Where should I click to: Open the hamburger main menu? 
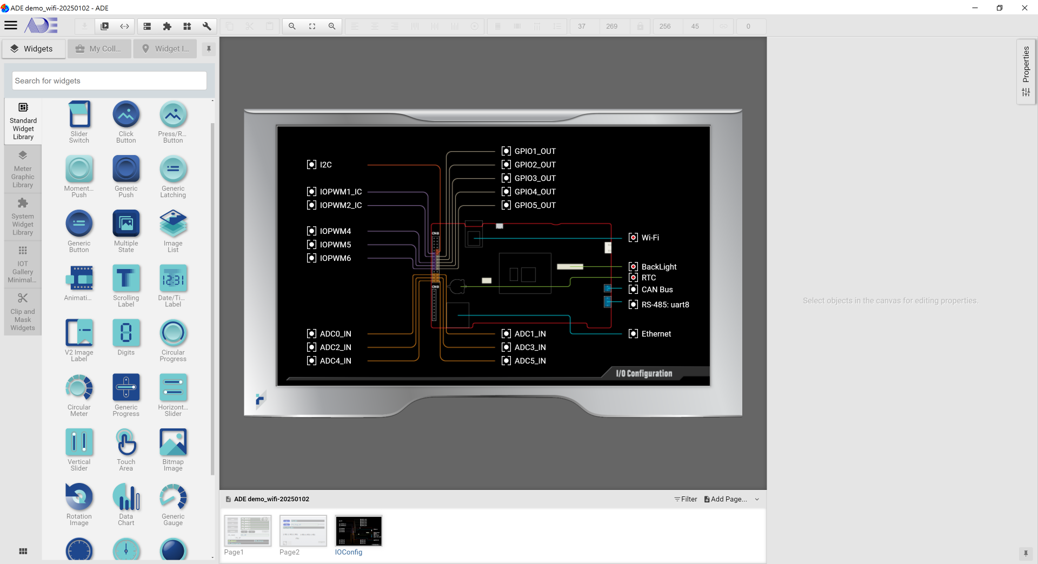(x=11, y=25)
